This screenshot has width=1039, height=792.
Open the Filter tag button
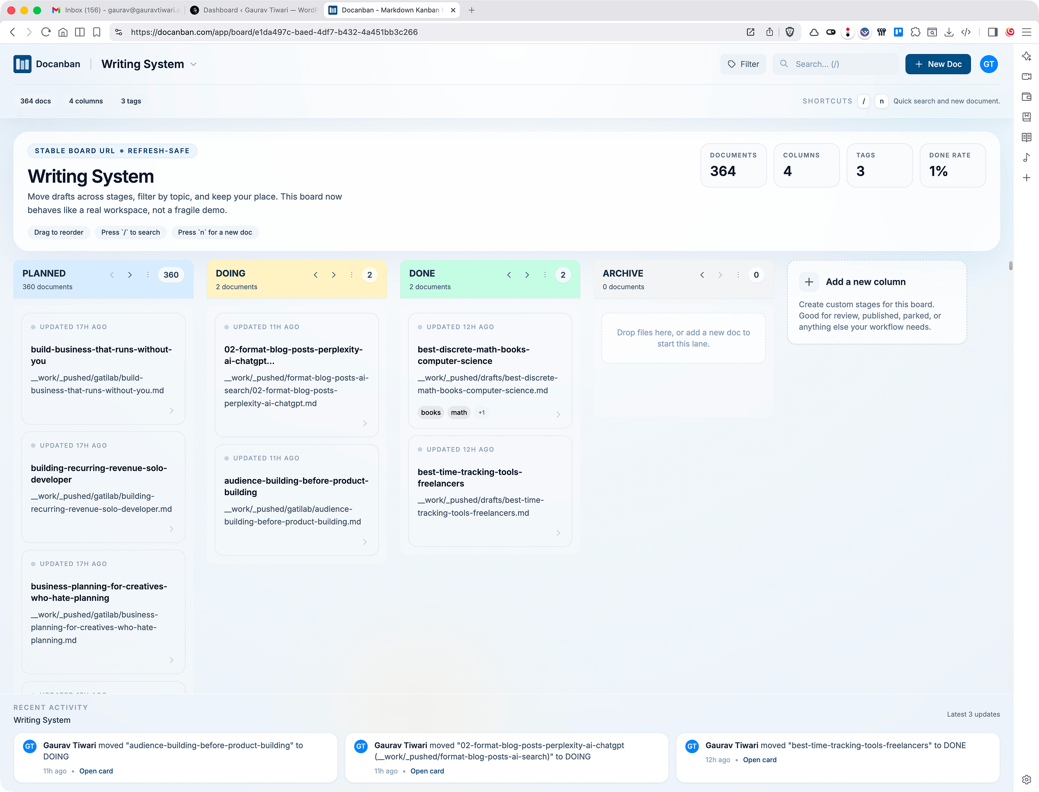pos(743,64)
